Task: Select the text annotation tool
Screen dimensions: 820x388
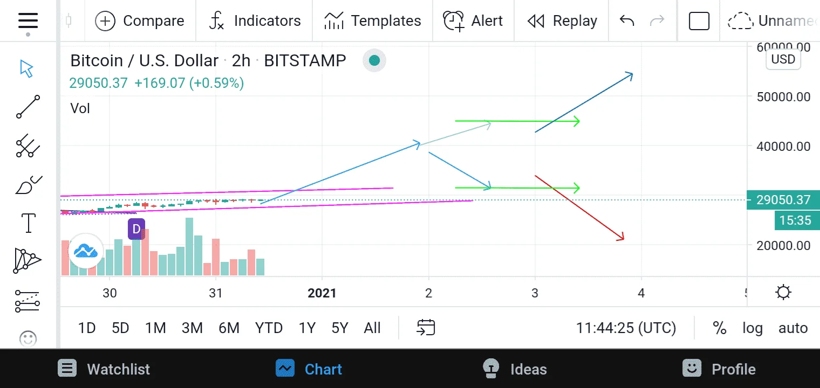Action: (x=28, y=223)
